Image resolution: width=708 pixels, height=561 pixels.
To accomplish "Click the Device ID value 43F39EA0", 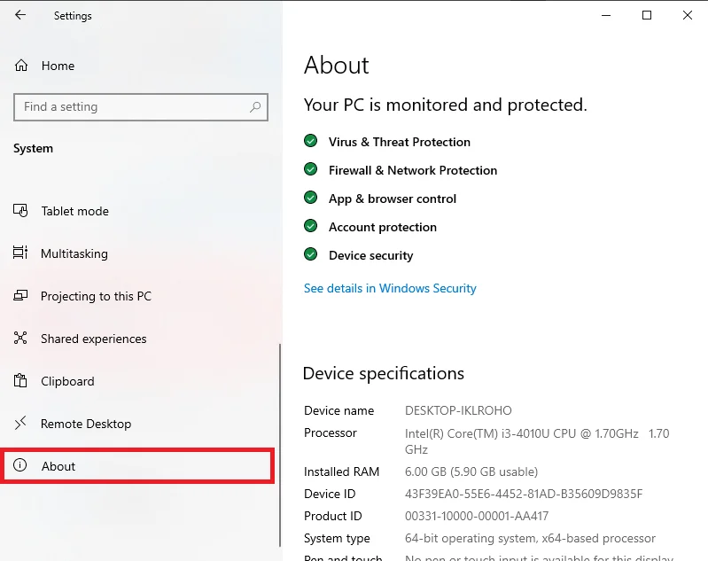I will (524, 494).
